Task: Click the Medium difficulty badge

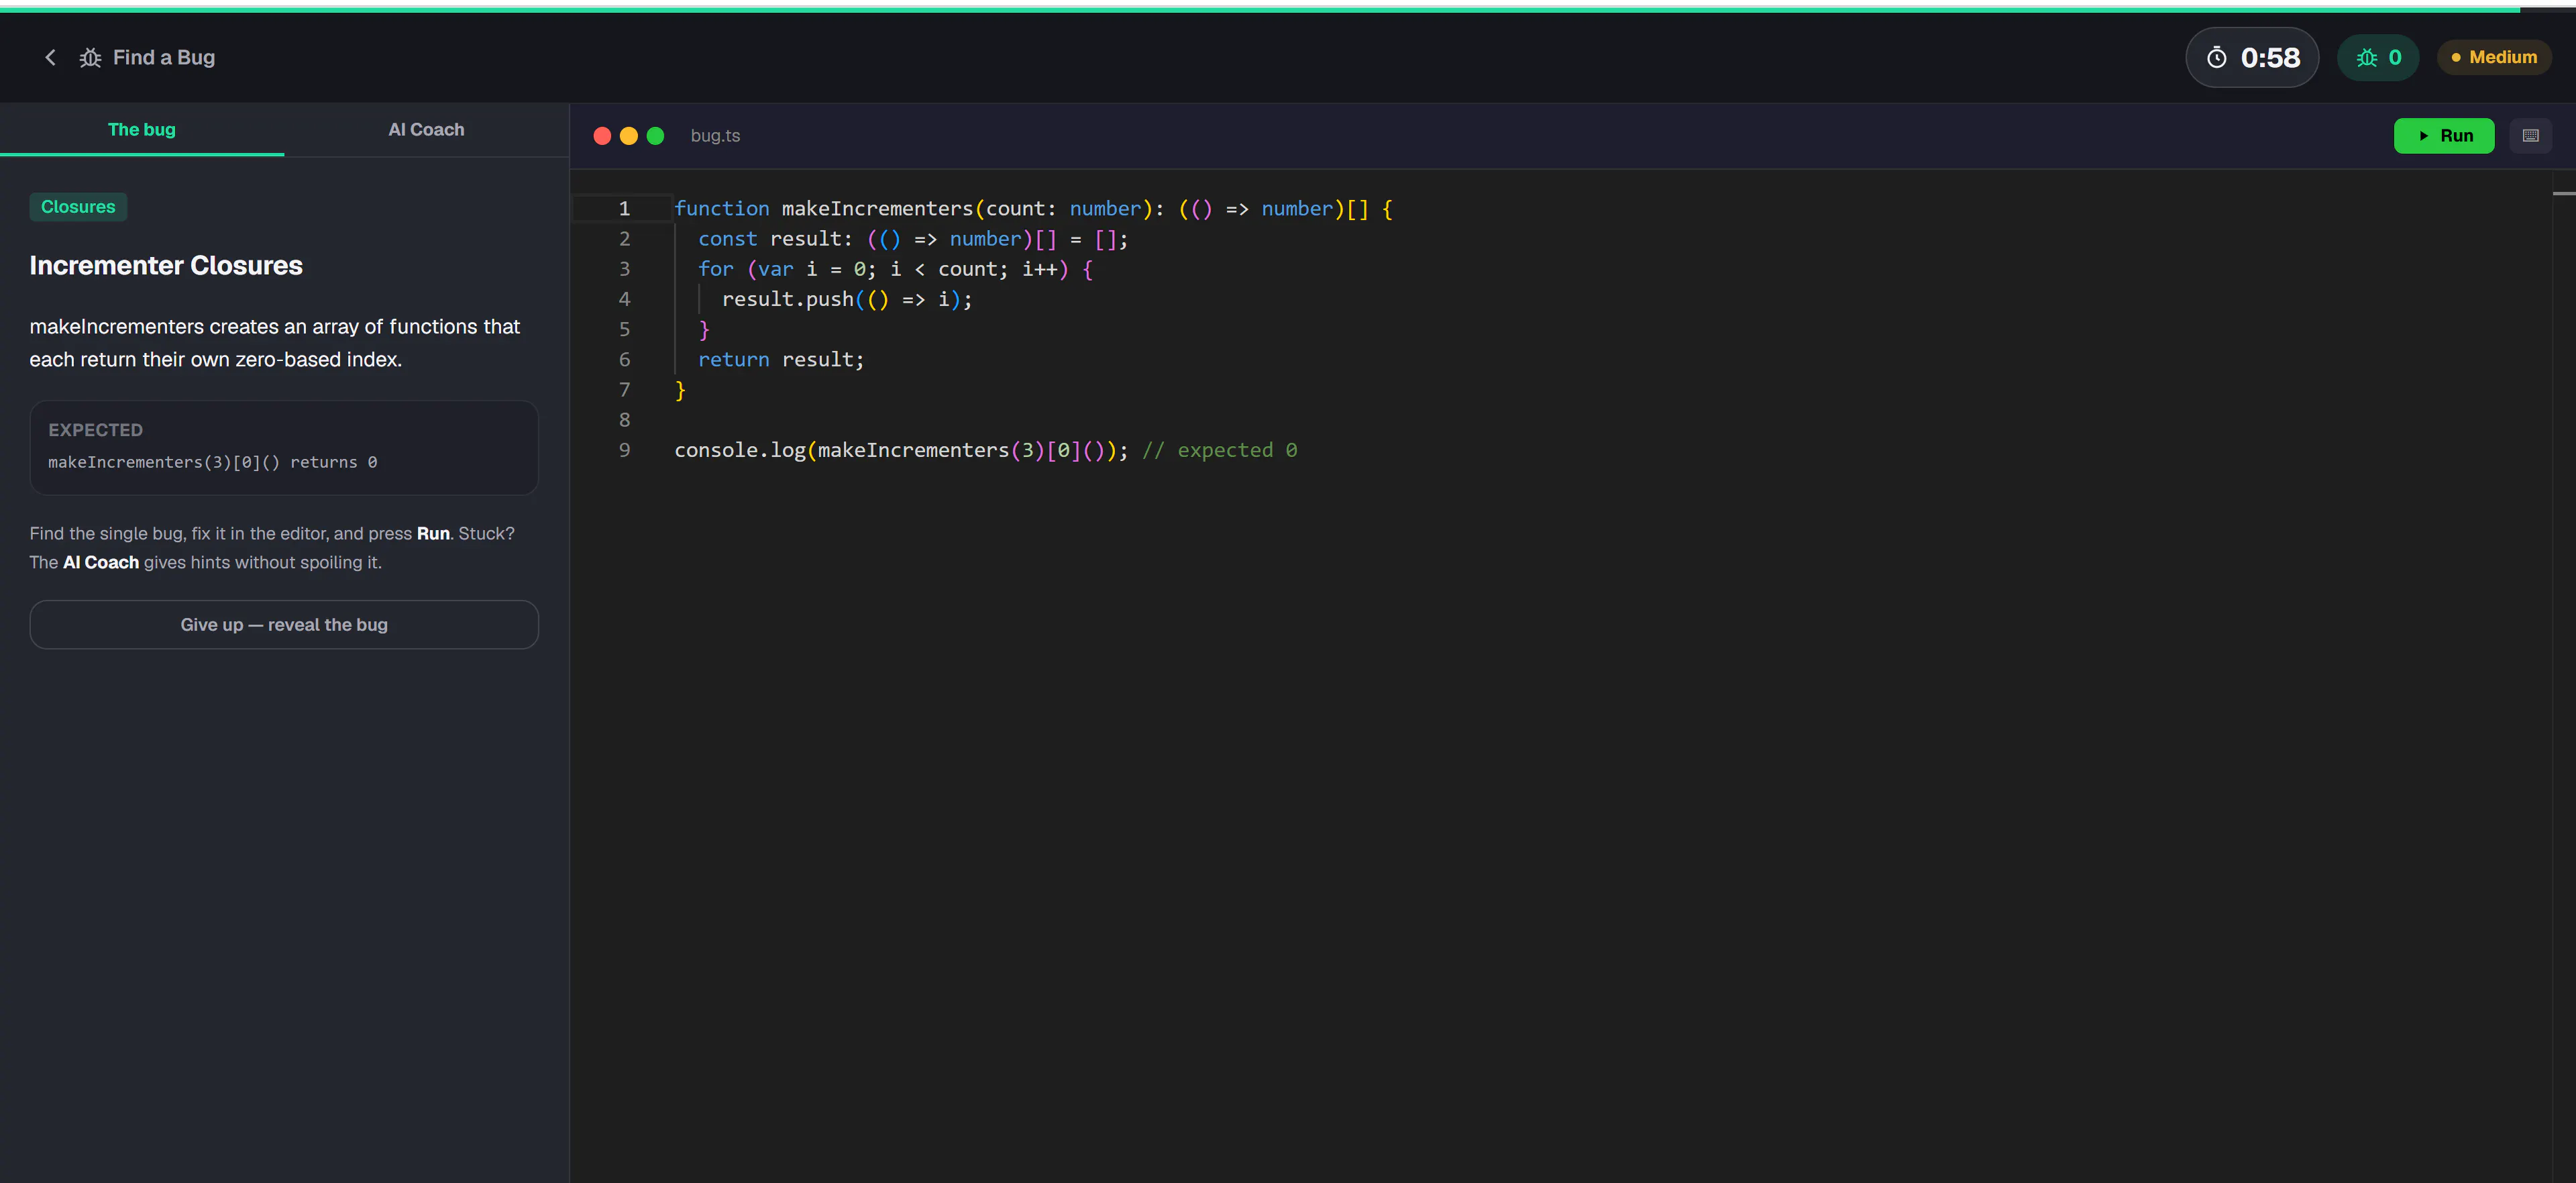Action: click(2494, 57)
